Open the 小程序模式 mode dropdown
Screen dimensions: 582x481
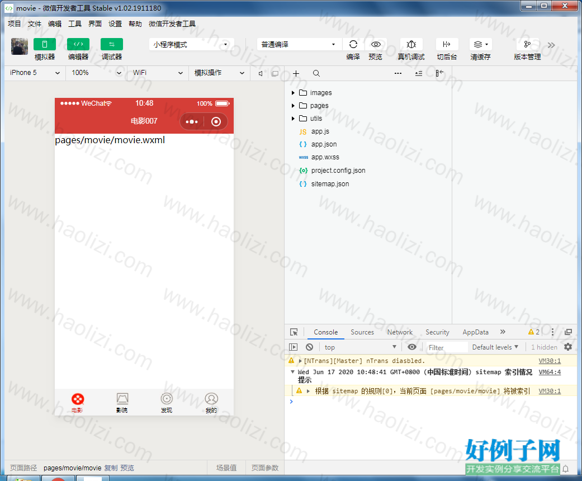click(x=192, y=45)
